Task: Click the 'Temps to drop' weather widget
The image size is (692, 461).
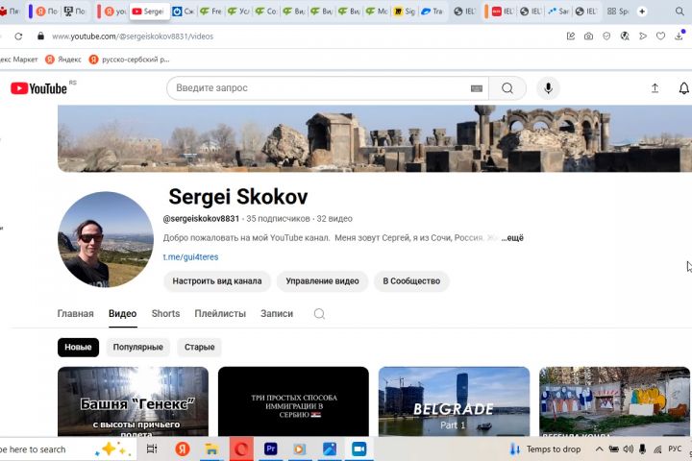Action: click(546, 449)
